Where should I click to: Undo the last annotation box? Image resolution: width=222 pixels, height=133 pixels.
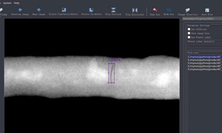[x=155, y=11]
